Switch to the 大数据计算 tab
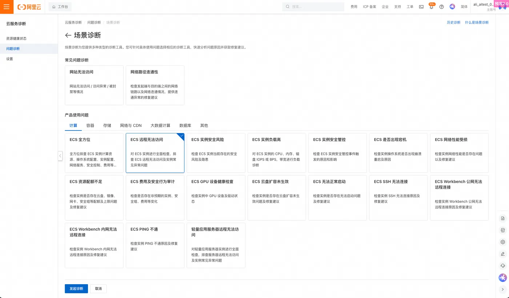This screenshot has height=298, width=509. tap(160, 126)
